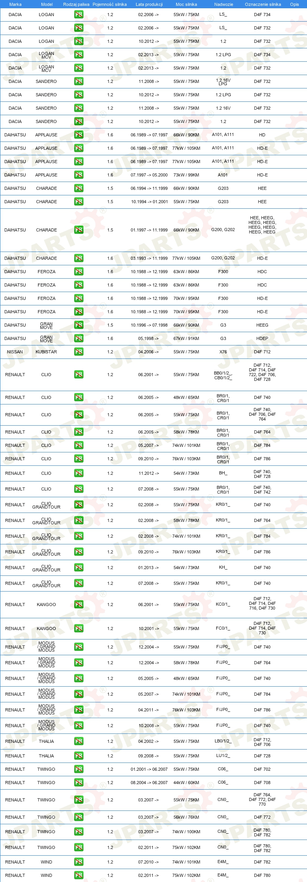Click fuel icon in LOGAN D4F 734 02.2006 row
Image resolution: width=307 pixels, height=882 pixels.
point(79,15)
